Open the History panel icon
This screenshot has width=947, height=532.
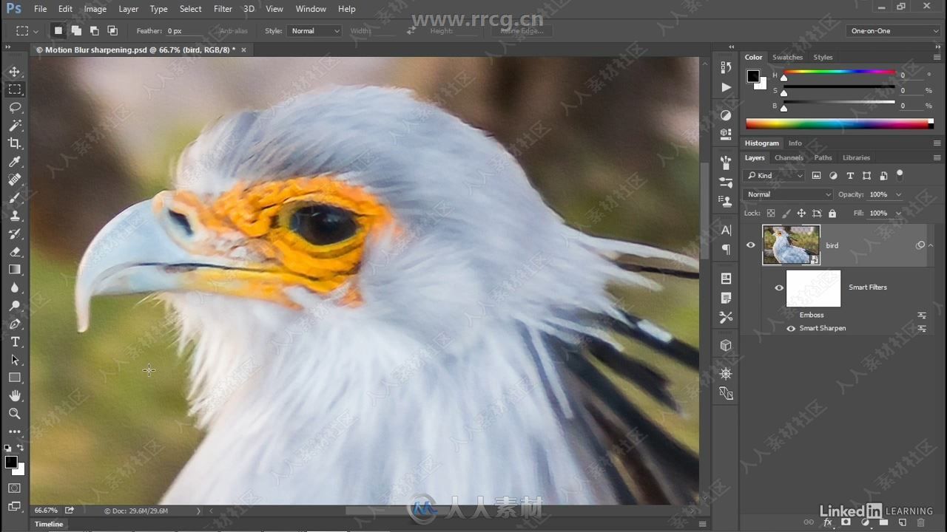[x=726, y=66]
